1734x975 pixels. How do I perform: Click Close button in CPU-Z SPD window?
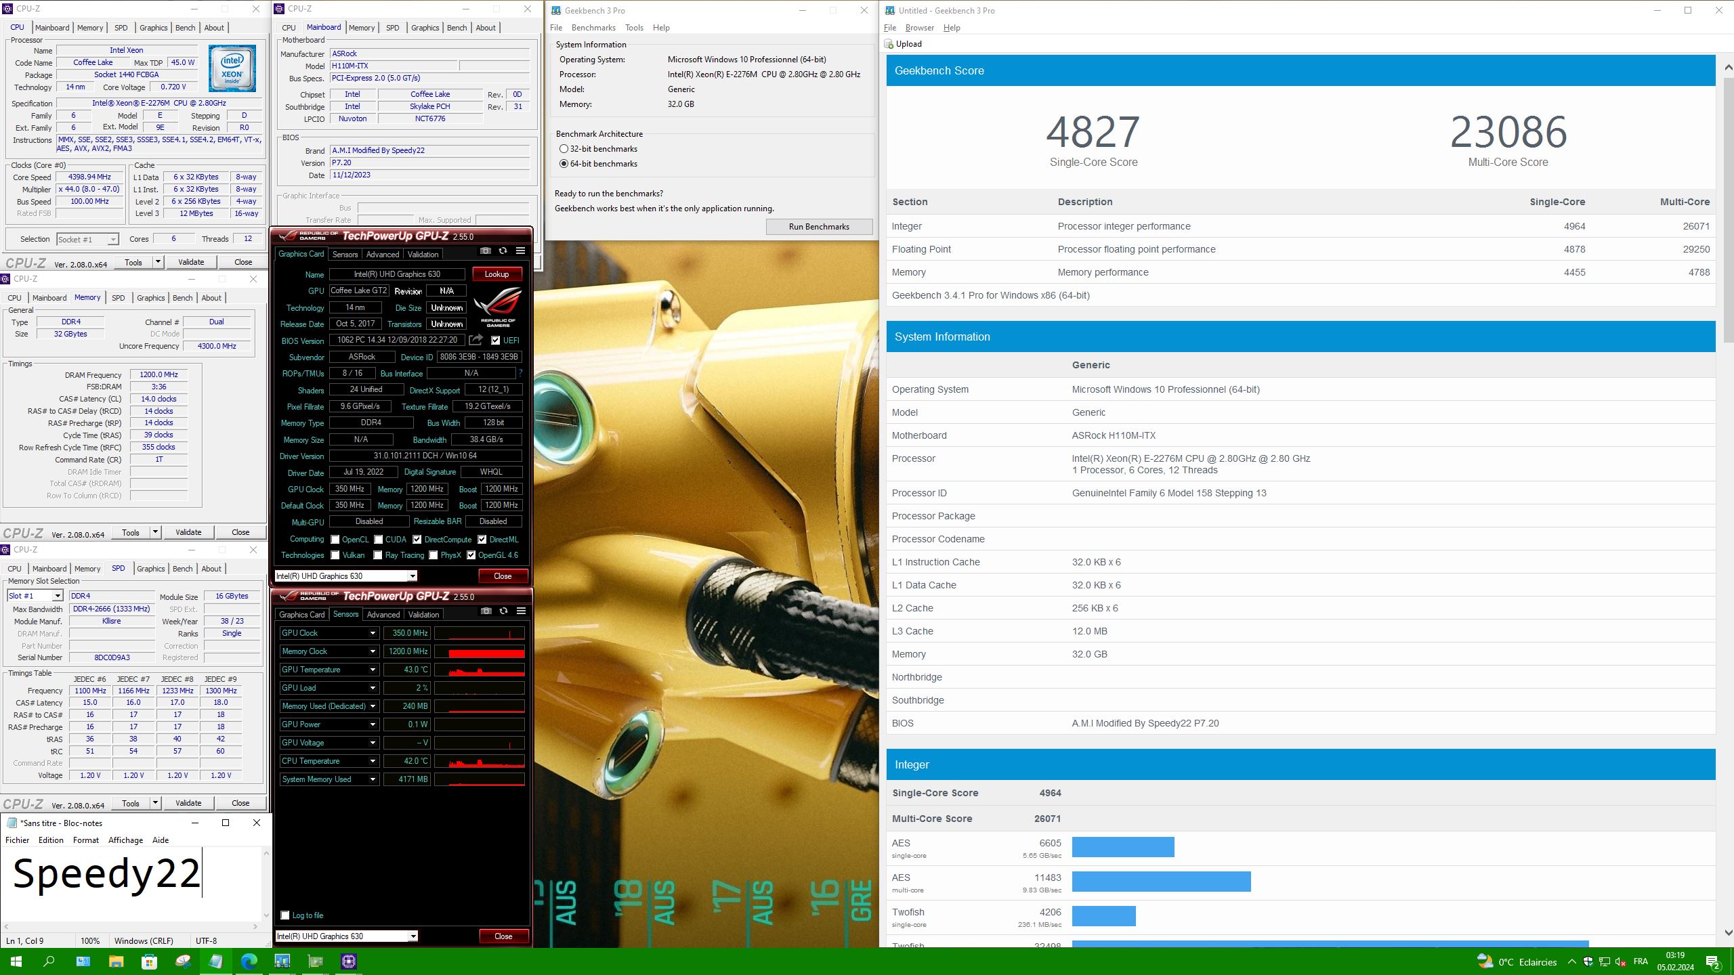point(240,803)
